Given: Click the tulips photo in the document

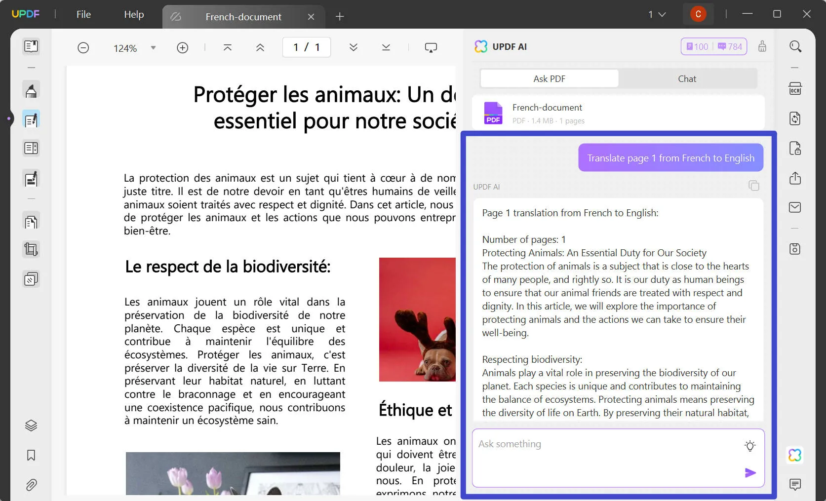Looking at the screenshot, I should click(x=233, y=473).
